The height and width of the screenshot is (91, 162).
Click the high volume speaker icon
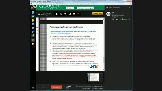[x=129, y=19]
